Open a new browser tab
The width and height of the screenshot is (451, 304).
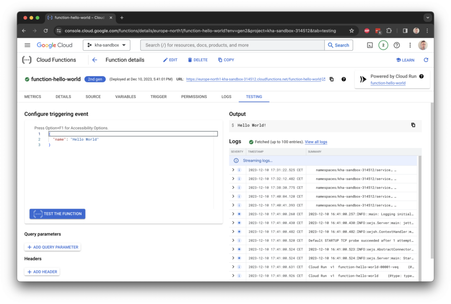[122, 18]
